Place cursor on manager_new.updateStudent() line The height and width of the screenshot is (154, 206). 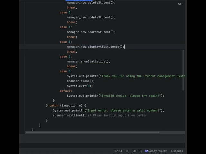[91, 17]
